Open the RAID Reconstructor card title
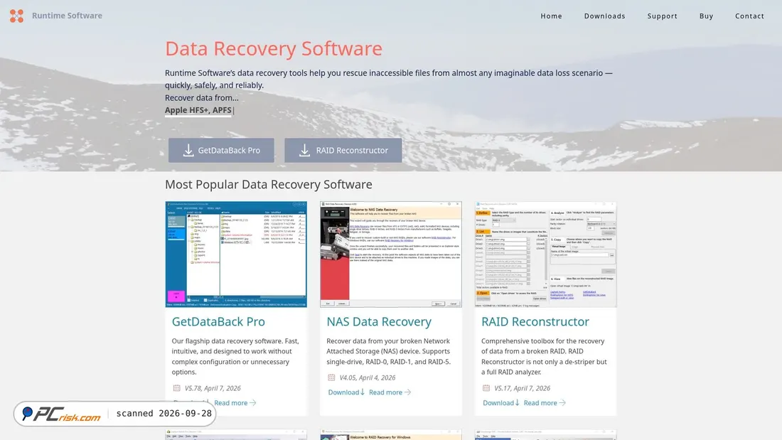Image resolution: width=782 pixels, height=440 pixels. coord(535,322)
